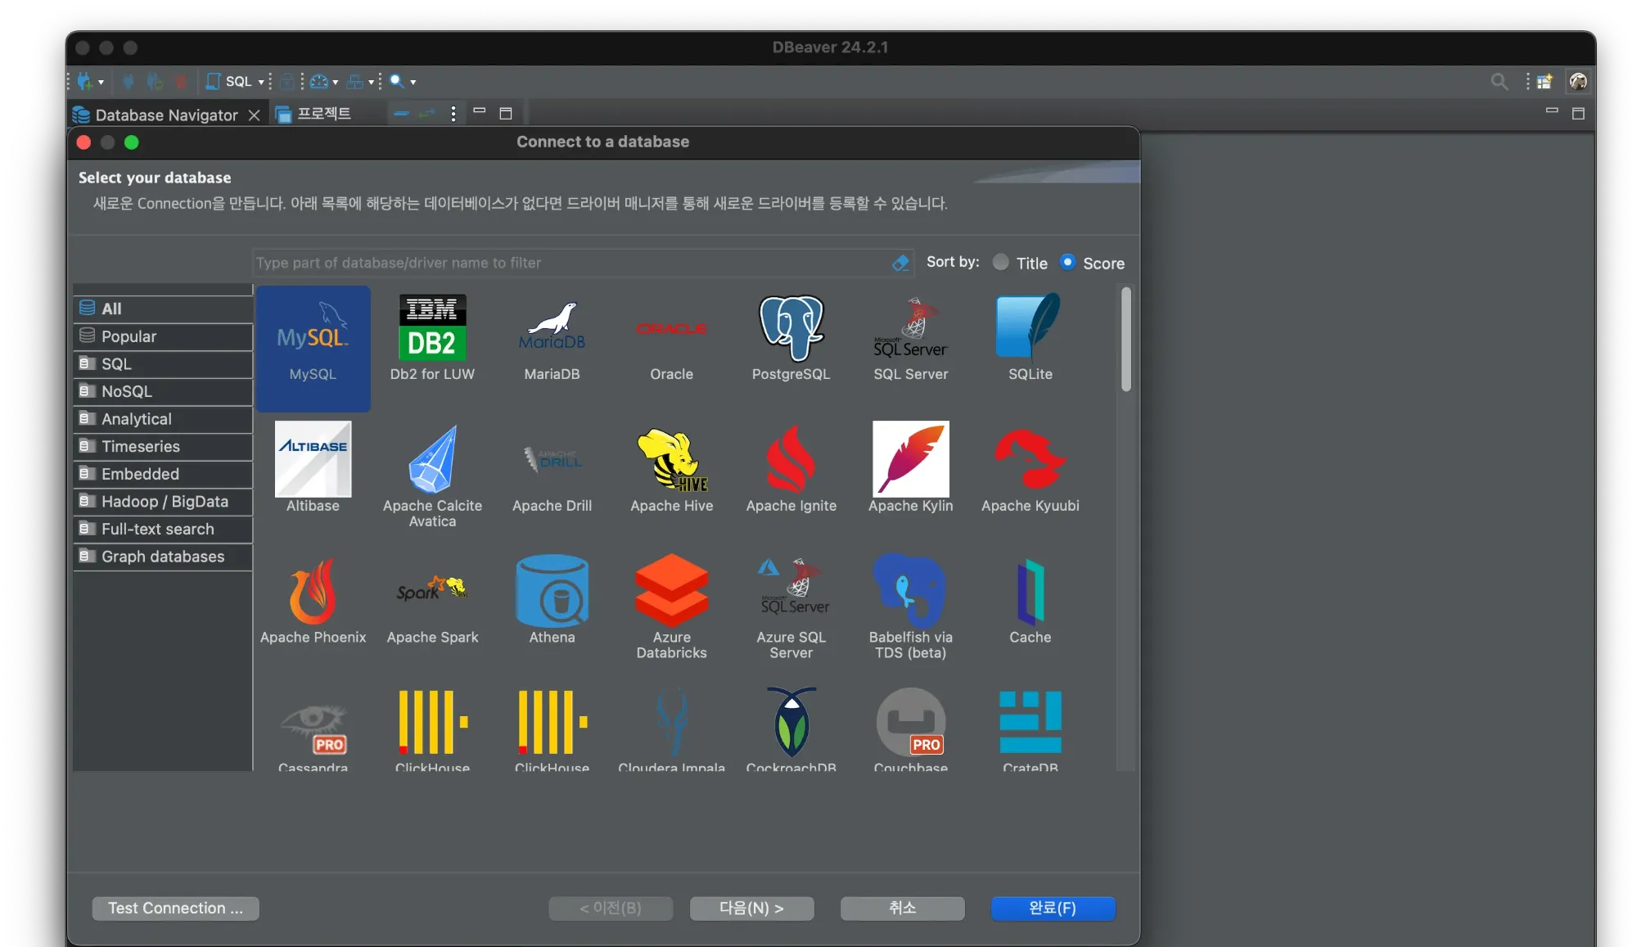Click the filter clear eraser icon
The image size is (1637, 947).
tap(900, 263)
